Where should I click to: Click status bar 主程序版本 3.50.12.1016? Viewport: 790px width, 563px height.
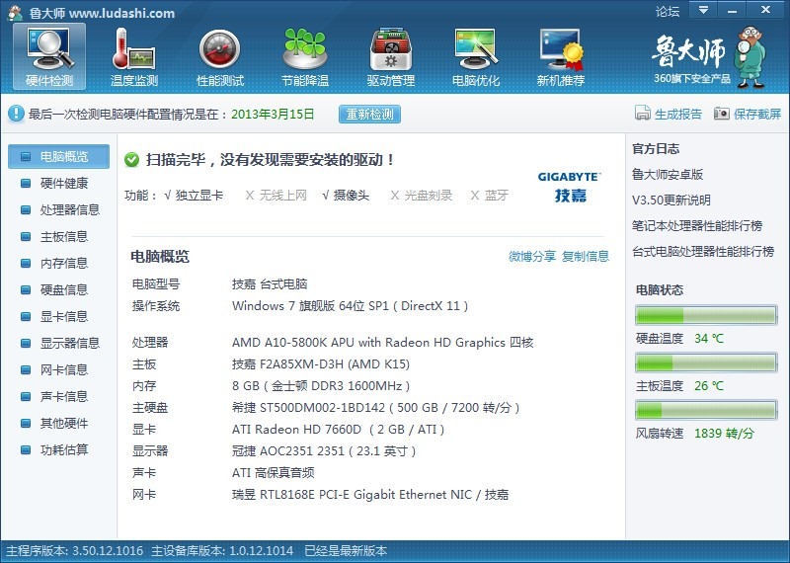tap(75, 551)
